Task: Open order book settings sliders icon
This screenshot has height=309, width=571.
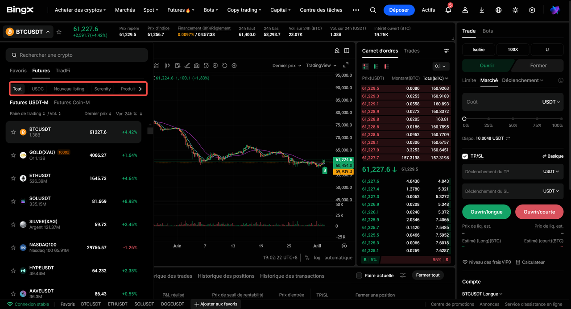Action: 447,51
